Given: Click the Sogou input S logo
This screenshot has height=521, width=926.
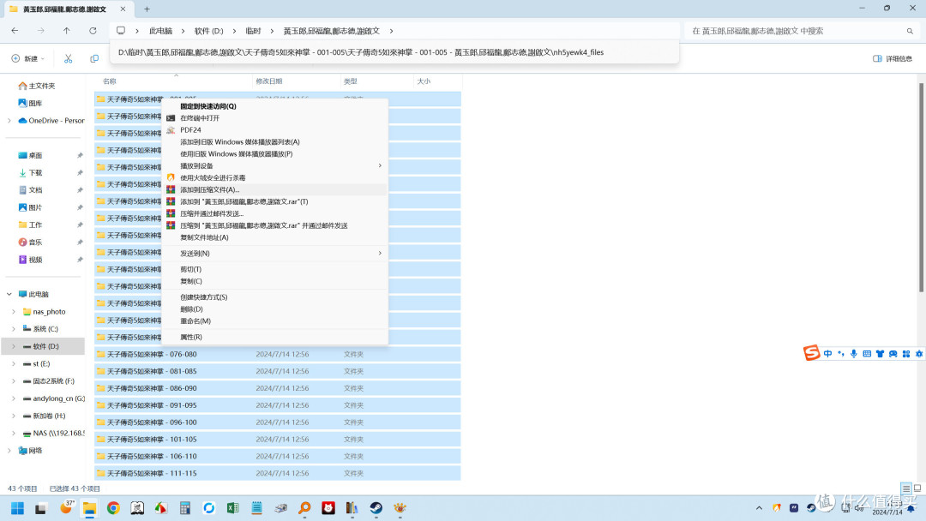Looking at the screenshot, I should click(x=811, y=353).
